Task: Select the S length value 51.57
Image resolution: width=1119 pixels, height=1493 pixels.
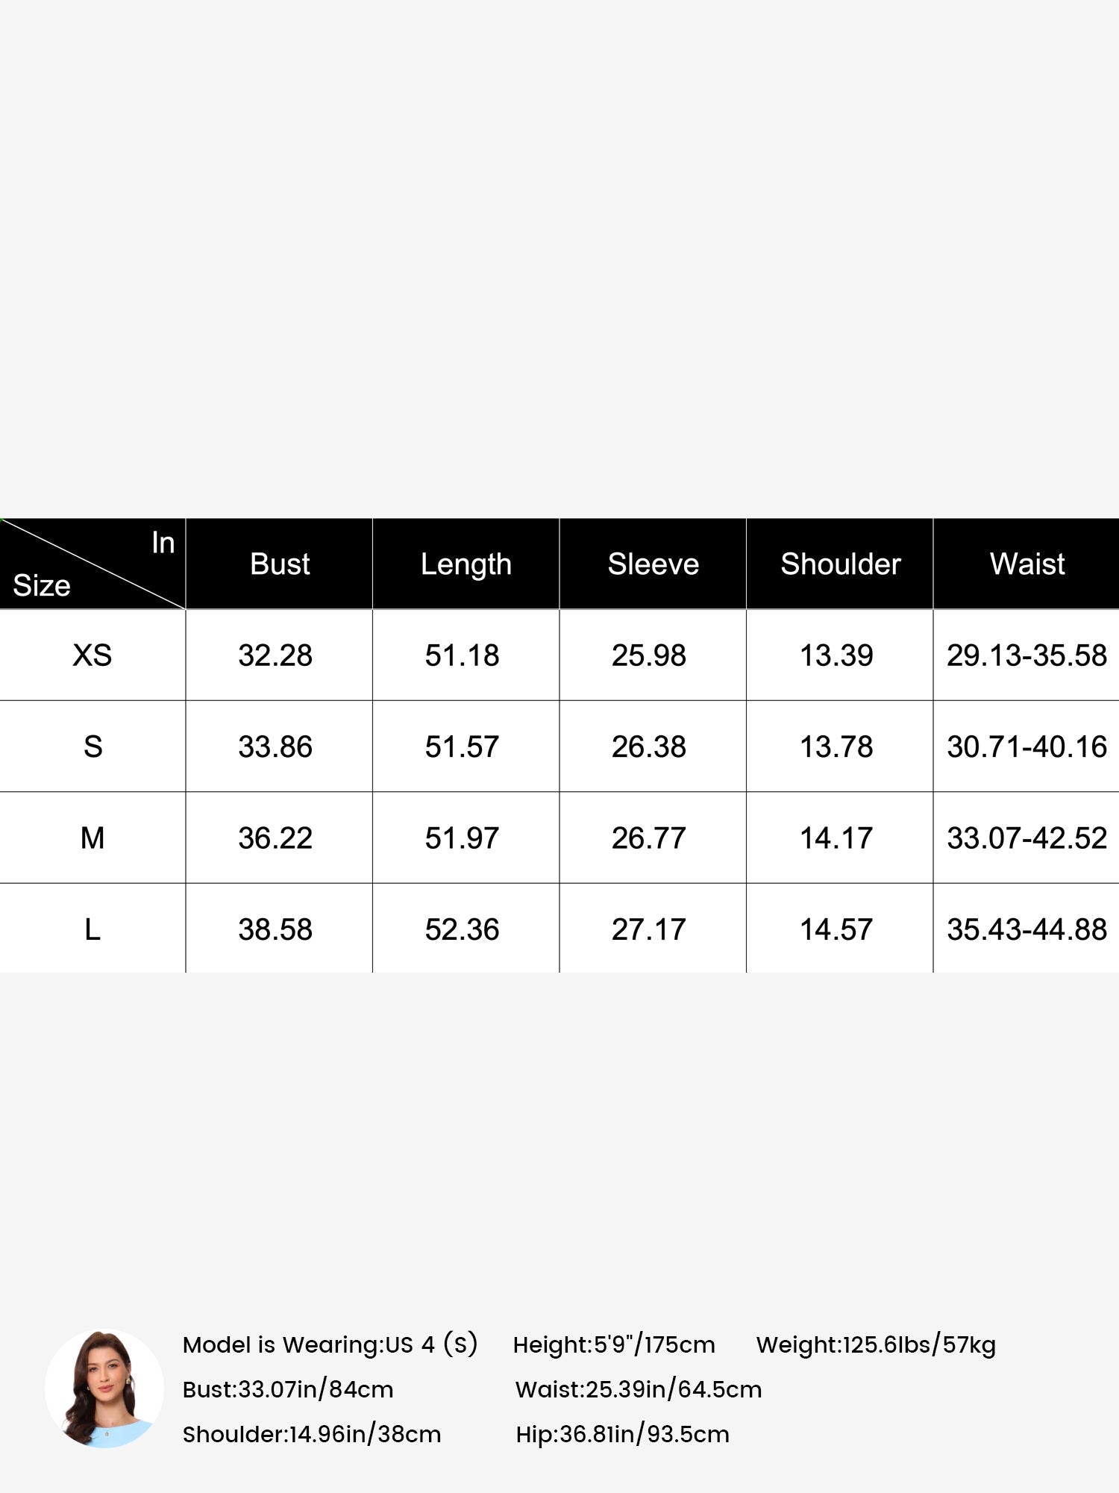Action: click(x=462, y=746)
